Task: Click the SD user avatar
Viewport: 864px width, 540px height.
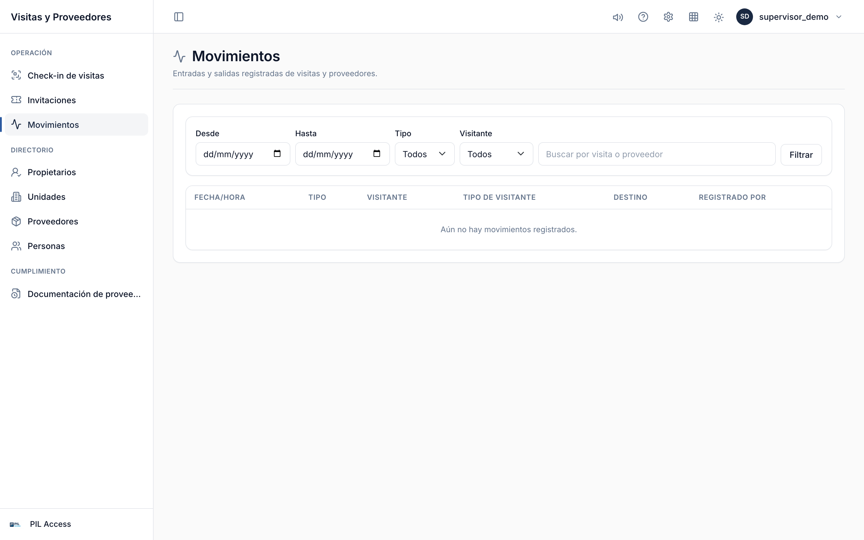Action: [744, 17]
